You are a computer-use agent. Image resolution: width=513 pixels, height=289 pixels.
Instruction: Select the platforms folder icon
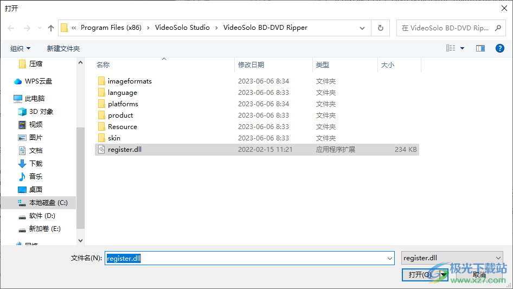tap(101, 104)
